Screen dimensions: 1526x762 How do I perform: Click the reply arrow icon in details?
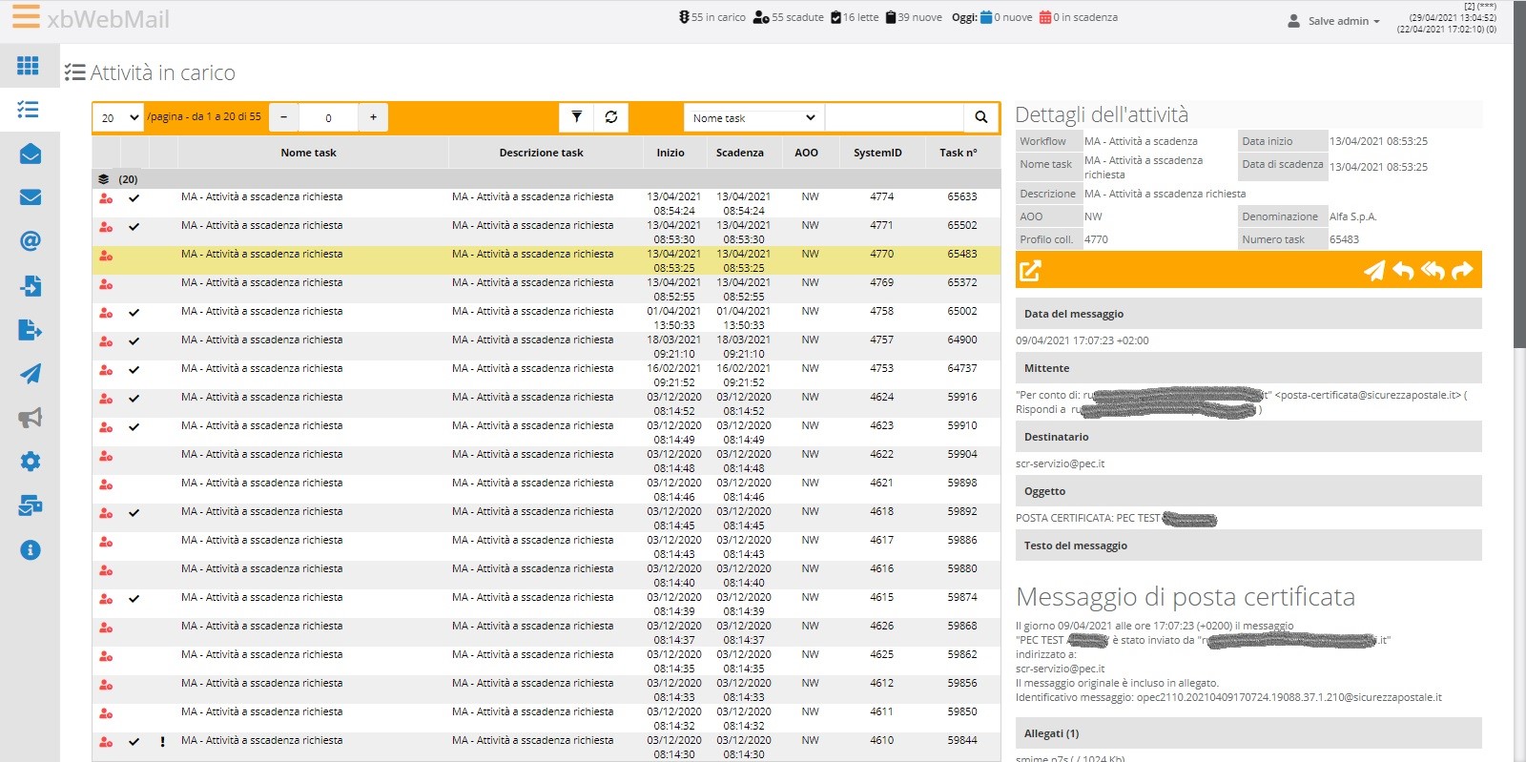click(1402, 271)
